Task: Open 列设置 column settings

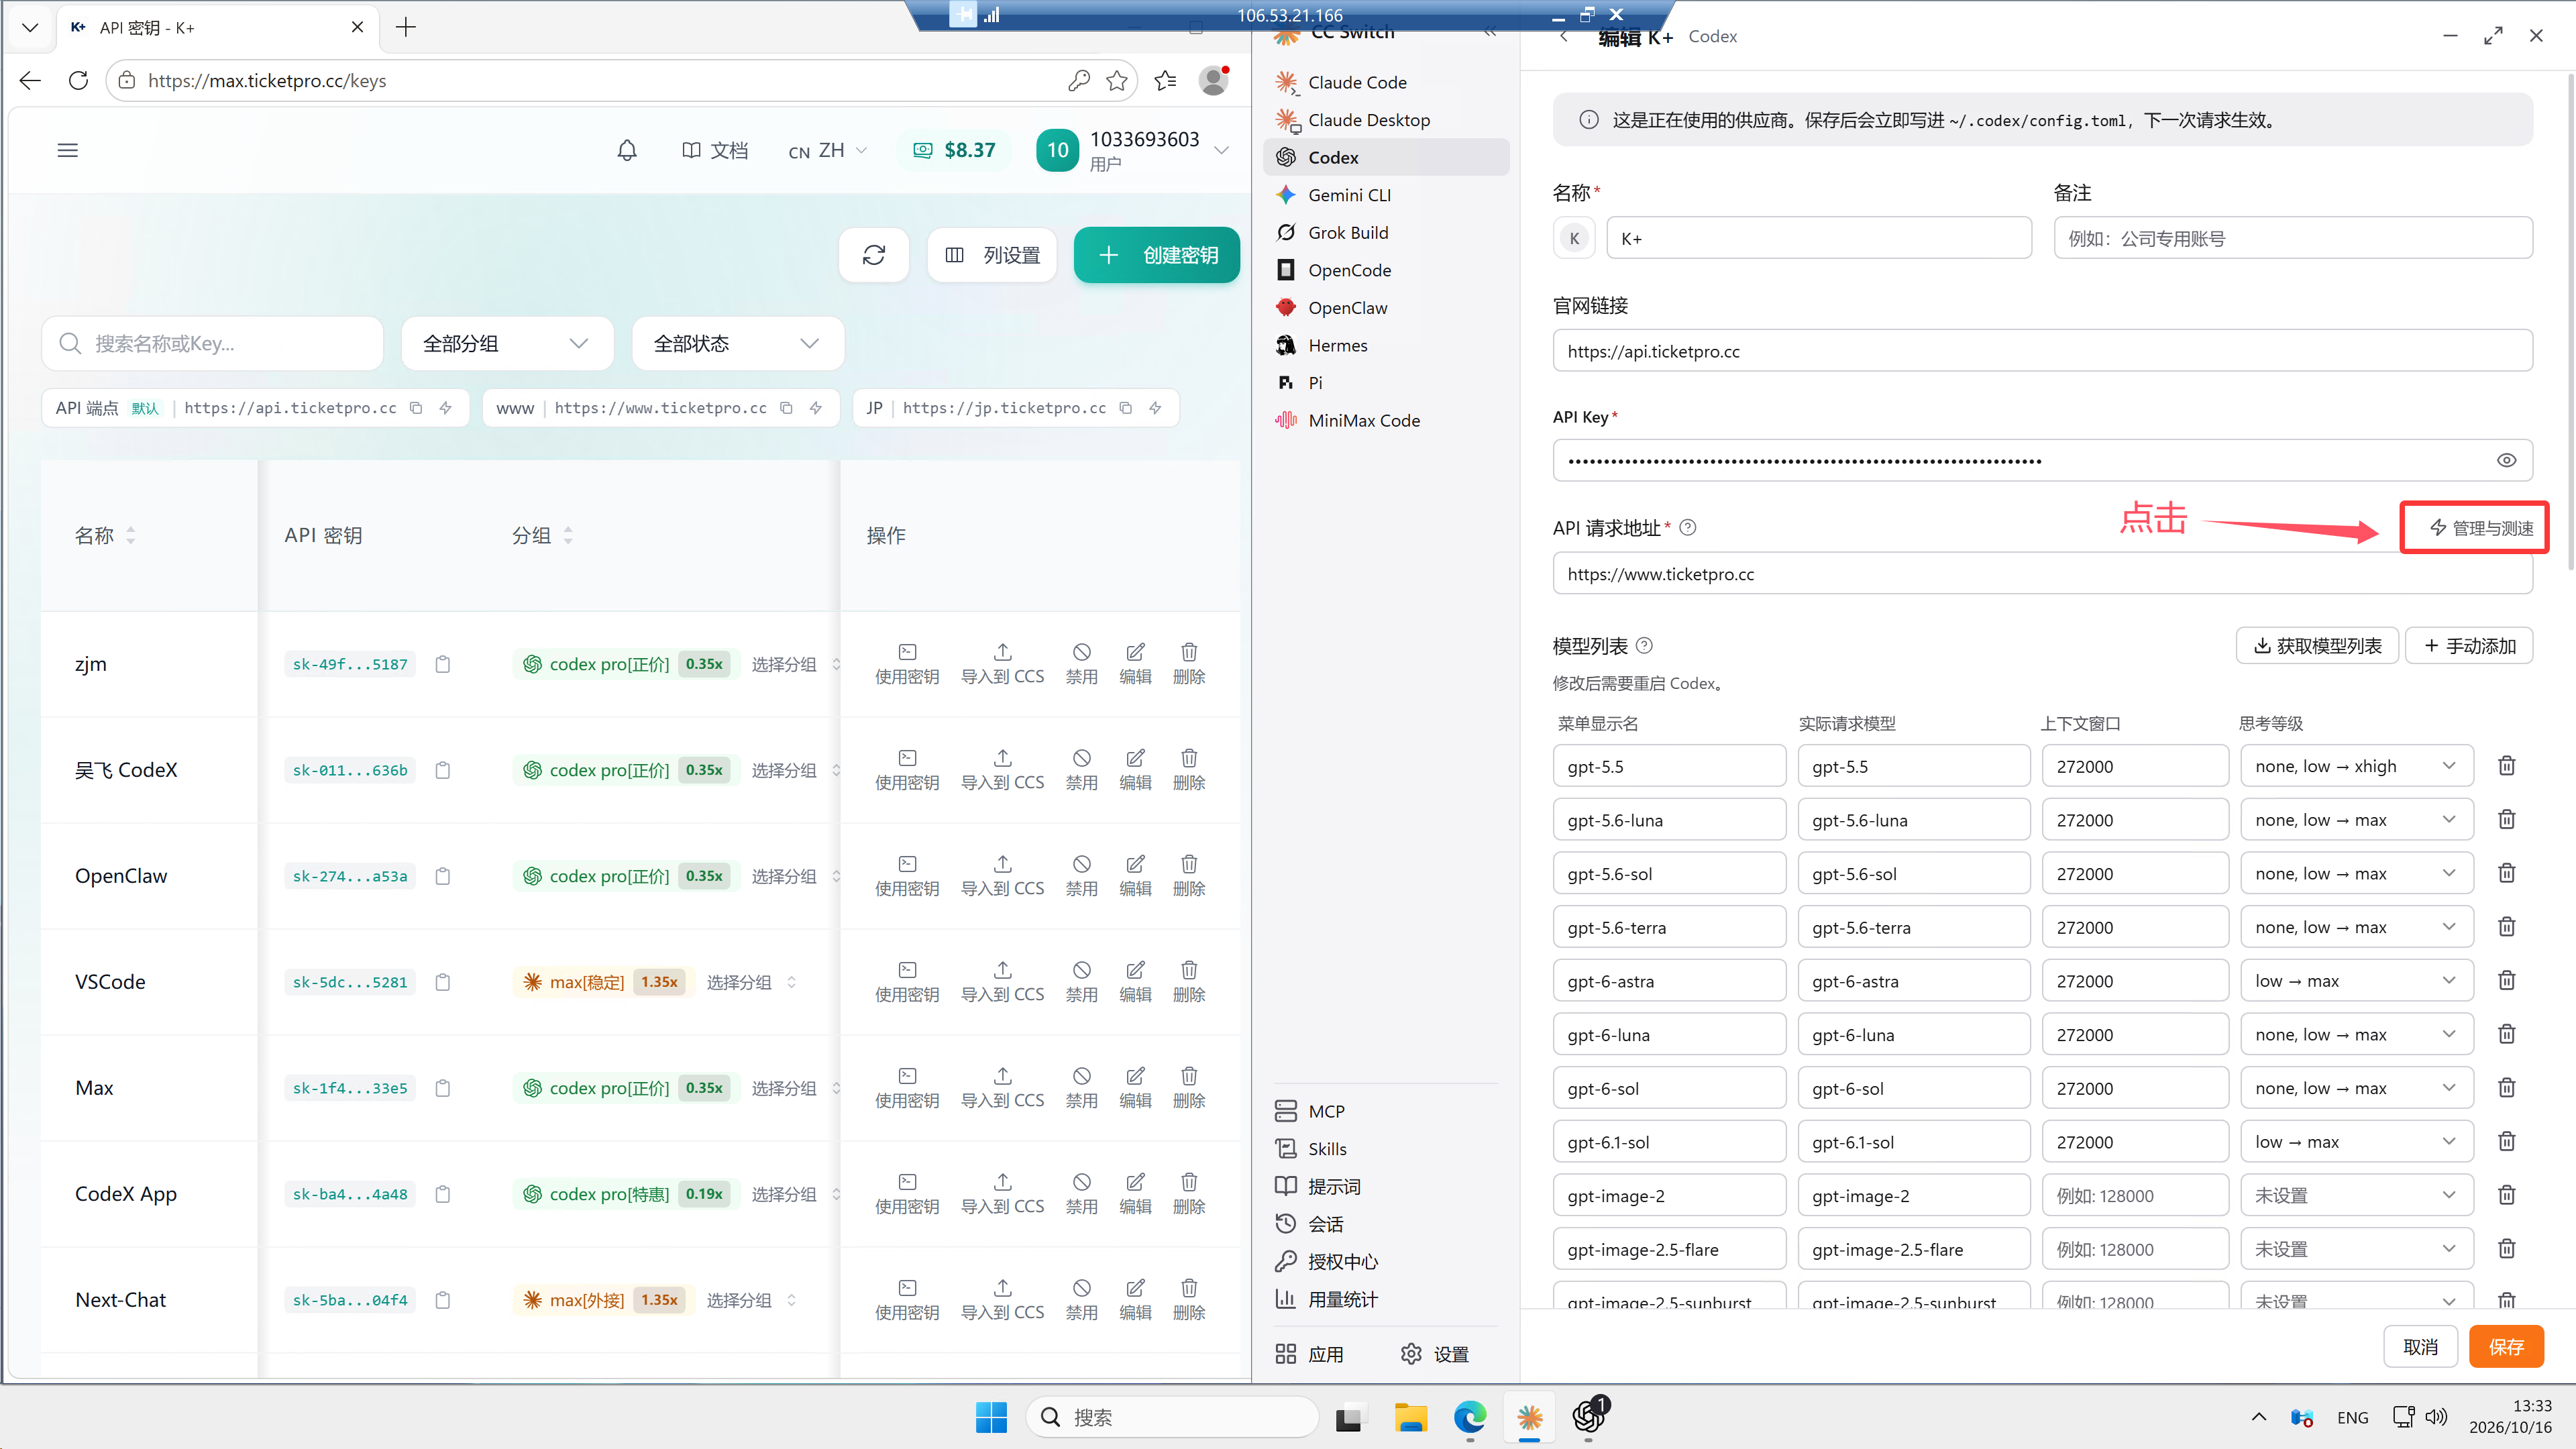Action: (x=991, y=255)
